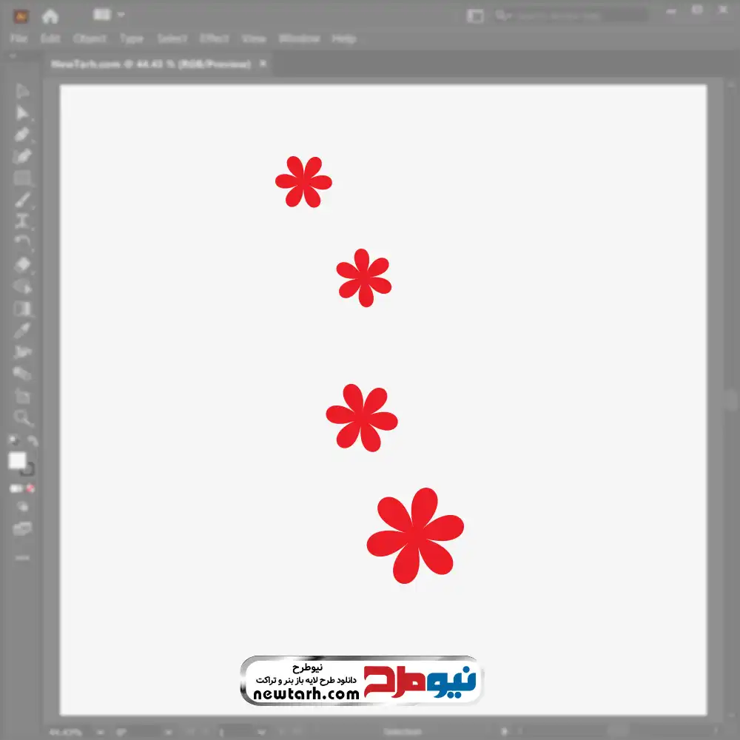Click the Stroke color box

pyautogui.click(x=28, y=470)
